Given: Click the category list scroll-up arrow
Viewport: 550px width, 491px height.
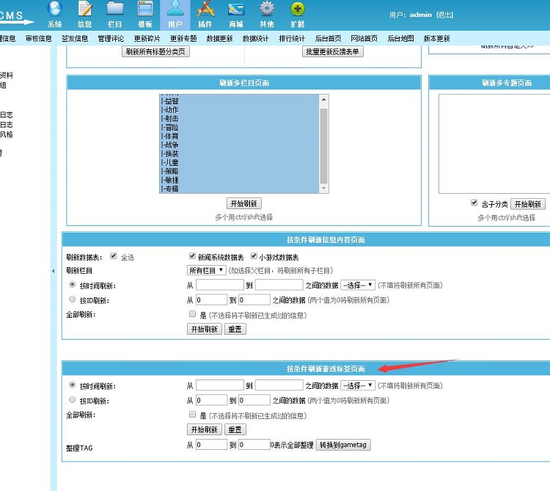Looking at the screenshot, I should coord(323,100).
